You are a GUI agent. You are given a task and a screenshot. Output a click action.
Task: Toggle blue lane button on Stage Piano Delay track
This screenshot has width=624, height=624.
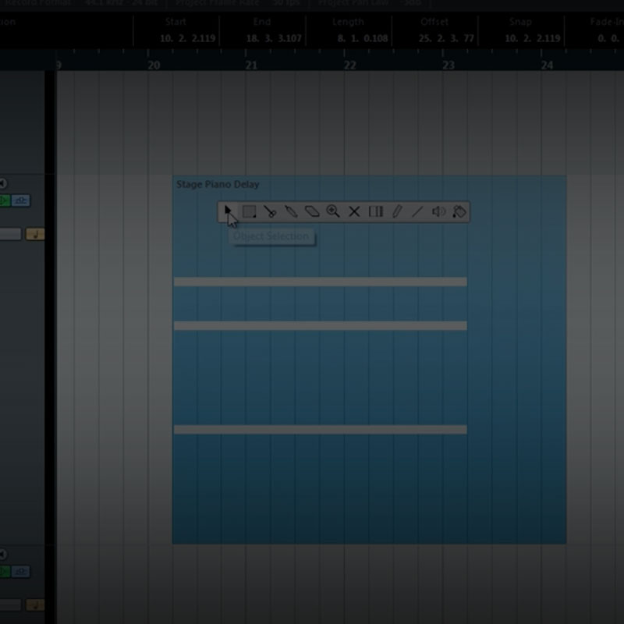point(21,200)
